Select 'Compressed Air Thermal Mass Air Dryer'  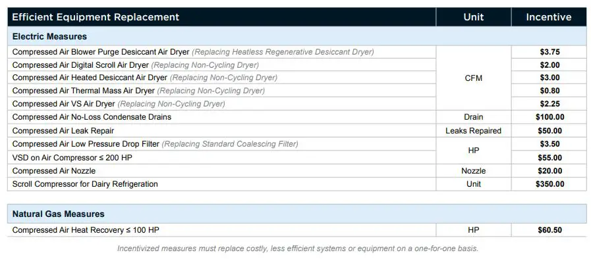[x=84, y=91]
